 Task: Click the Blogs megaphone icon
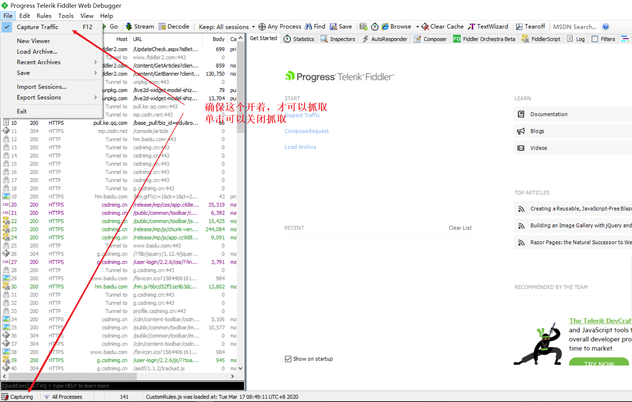click(521, 131)
